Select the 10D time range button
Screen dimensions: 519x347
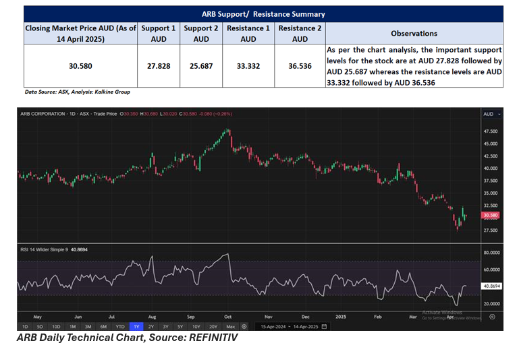[x=56, y=327]
